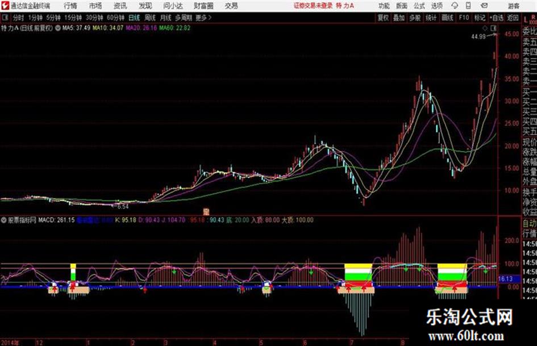Click the headset customer service icon
Screen dimensions: 537x346
click(455, 6)
